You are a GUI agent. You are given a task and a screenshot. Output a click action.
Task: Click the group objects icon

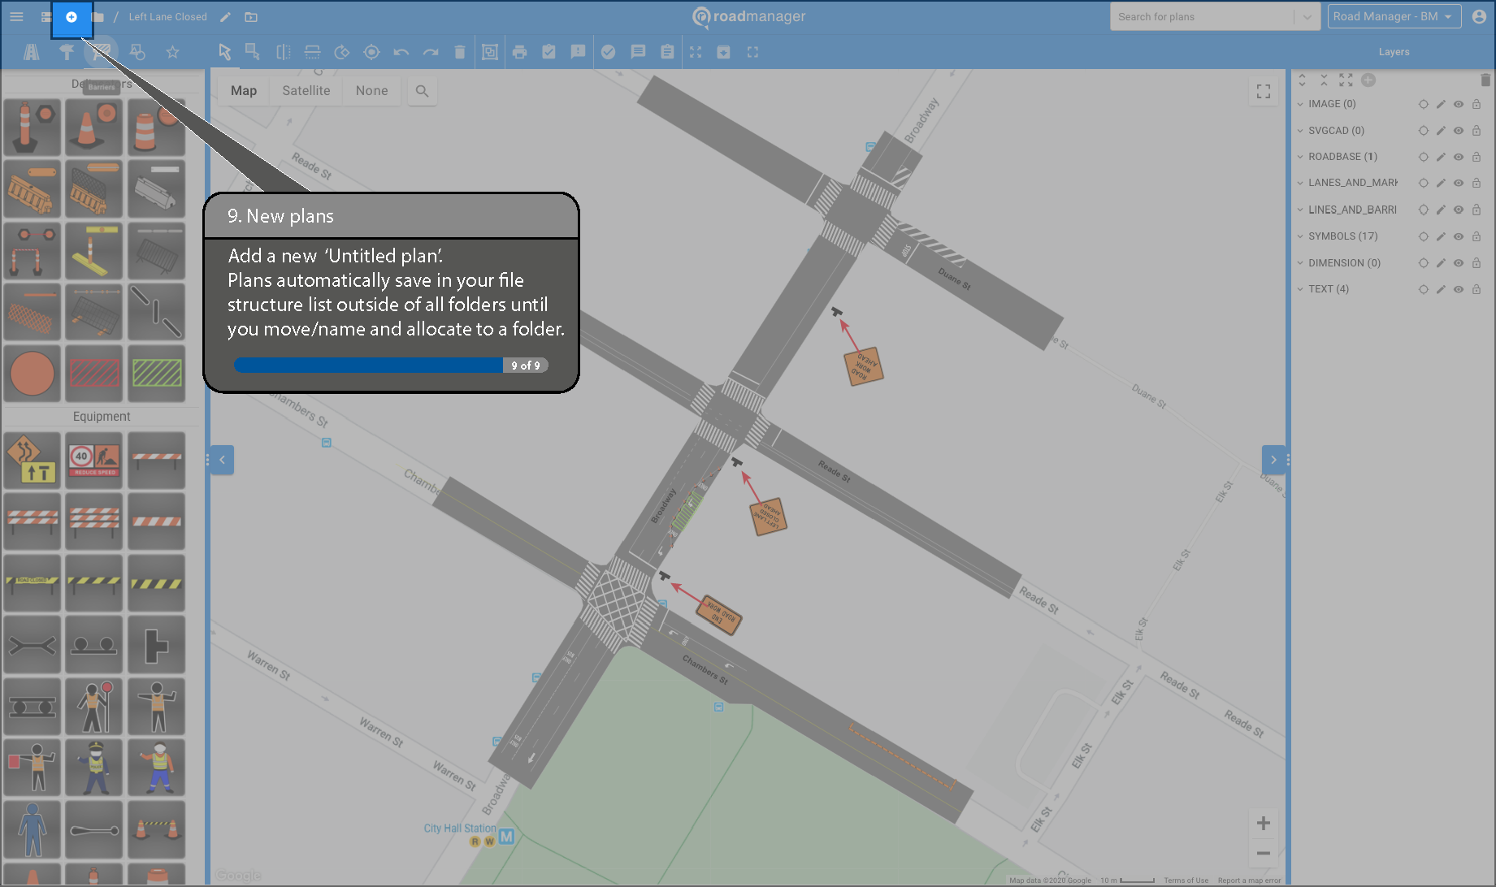(490, 52)
